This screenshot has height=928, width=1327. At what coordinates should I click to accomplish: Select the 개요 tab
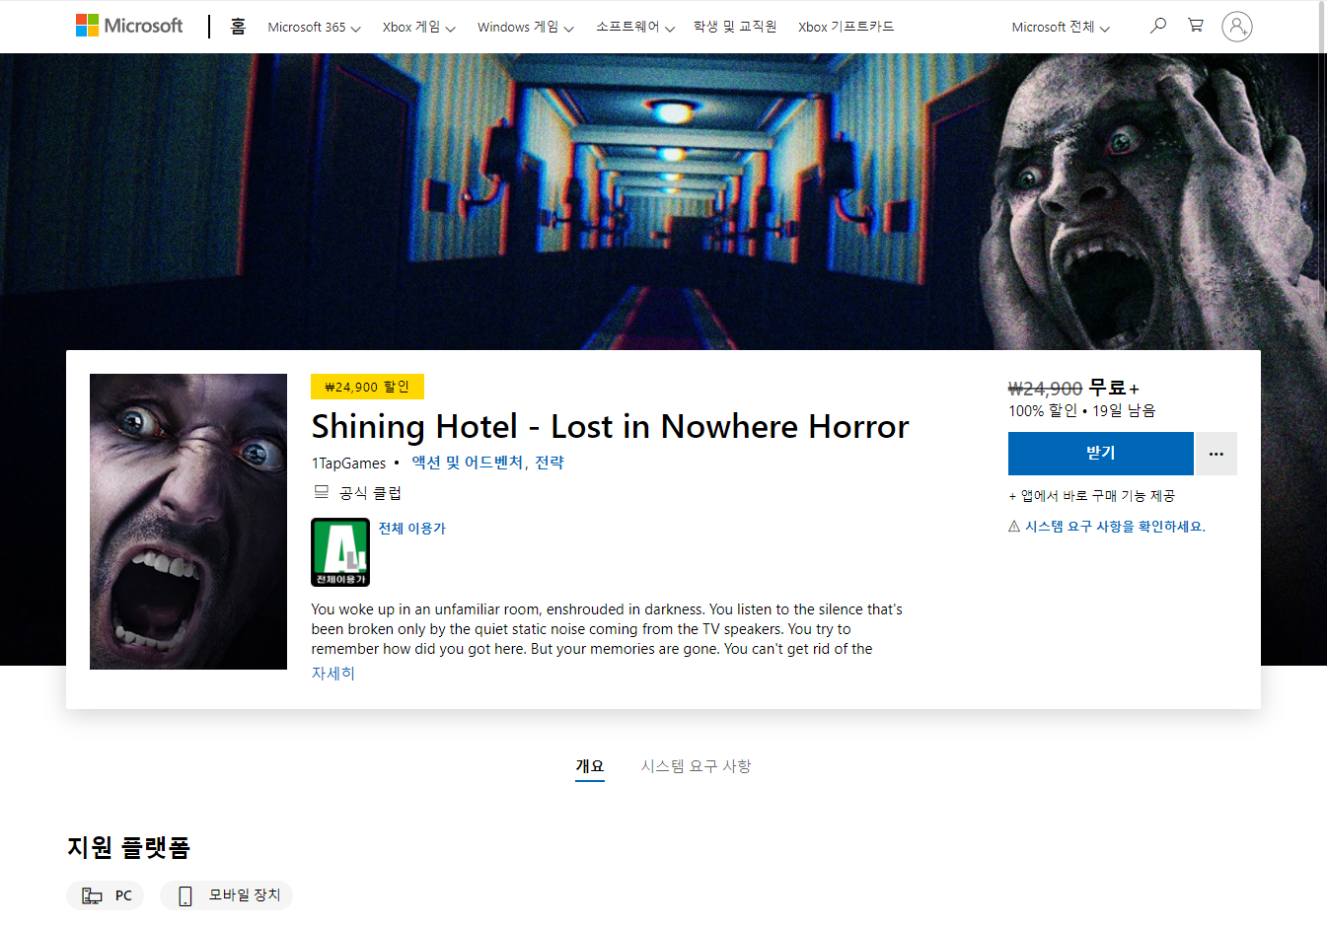click(x=590, y=766)
